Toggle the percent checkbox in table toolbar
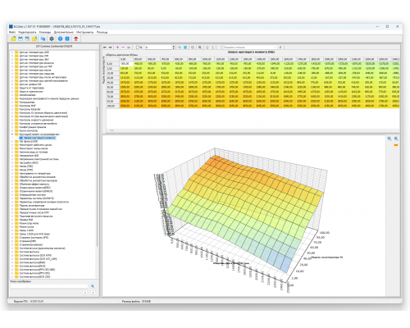This screenshot has height=328, width=410. (139, 48)
